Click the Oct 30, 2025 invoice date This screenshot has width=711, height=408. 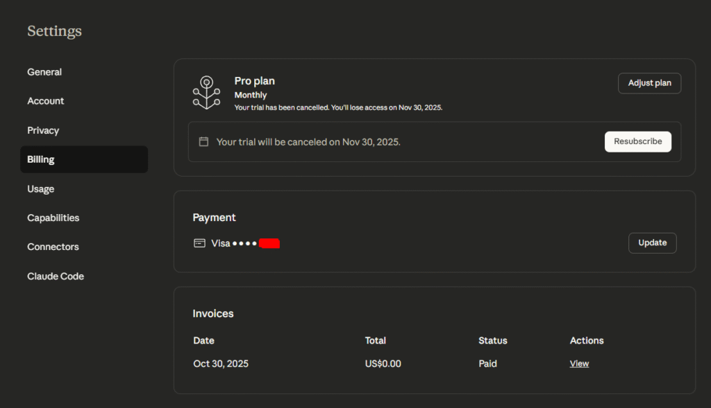[221, 364]
